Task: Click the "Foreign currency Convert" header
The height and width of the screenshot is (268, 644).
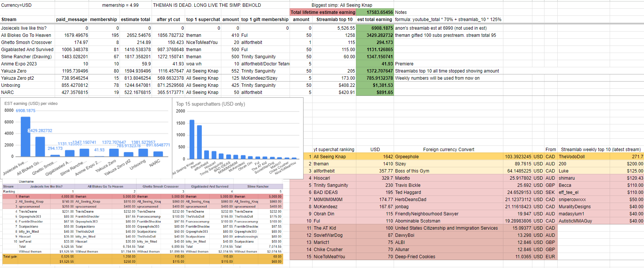Action: tap(449, 150)
